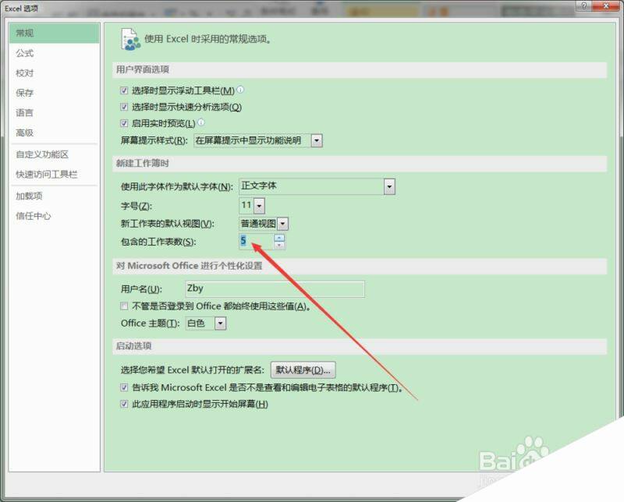Image resolution: width=624 pixels, height=502 pixels.
Task: Click info icon beside 启用实时预览 option
Action: tap(201, 122)
